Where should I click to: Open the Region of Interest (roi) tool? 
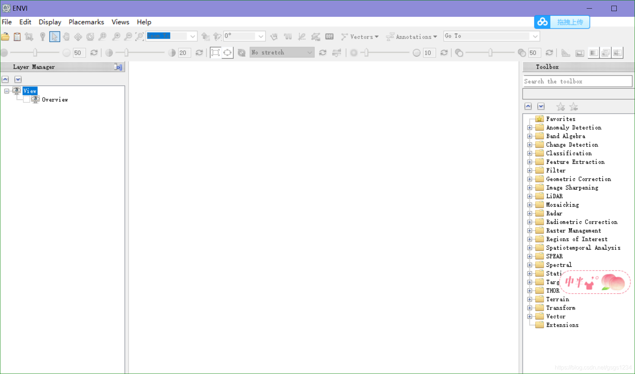(315, 36)
